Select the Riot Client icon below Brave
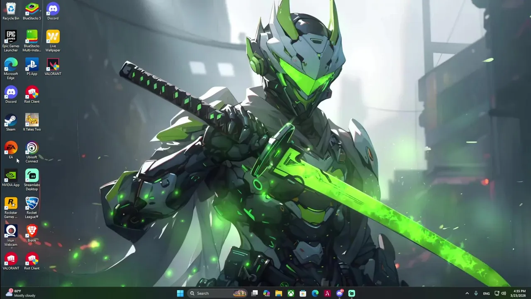The width and height of the screenshot is (531, 299). pos(32,262)
